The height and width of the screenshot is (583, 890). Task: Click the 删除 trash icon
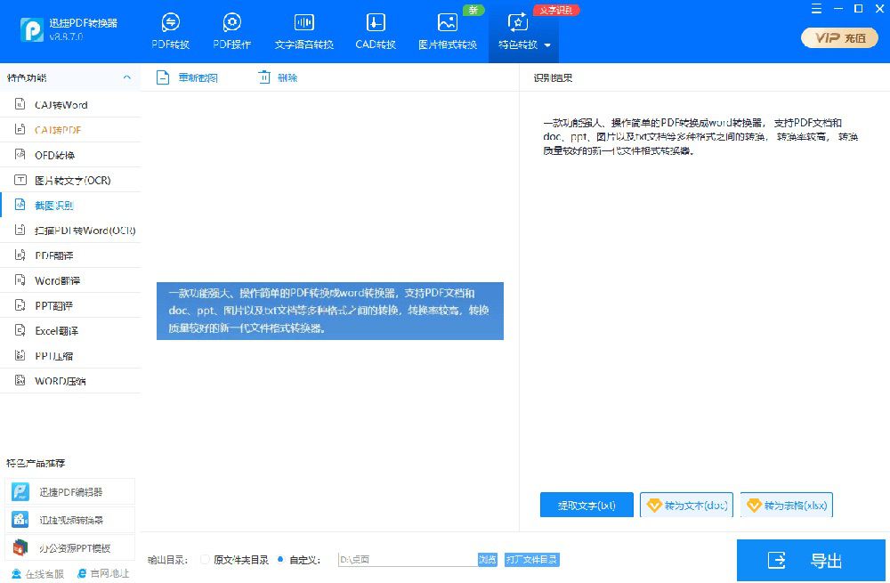click(x=264, y=77)
